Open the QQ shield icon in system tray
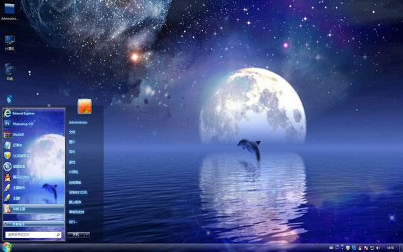This screenshot has height=252, width=403. [348, 248]
